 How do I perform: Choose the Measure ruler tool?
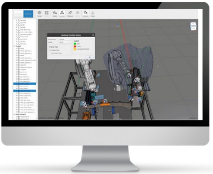[70, 14]
